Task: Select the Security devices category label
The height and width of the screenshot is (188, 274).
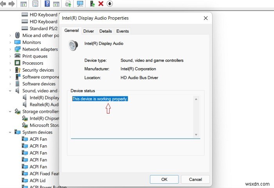Action: tap(38, 70)
